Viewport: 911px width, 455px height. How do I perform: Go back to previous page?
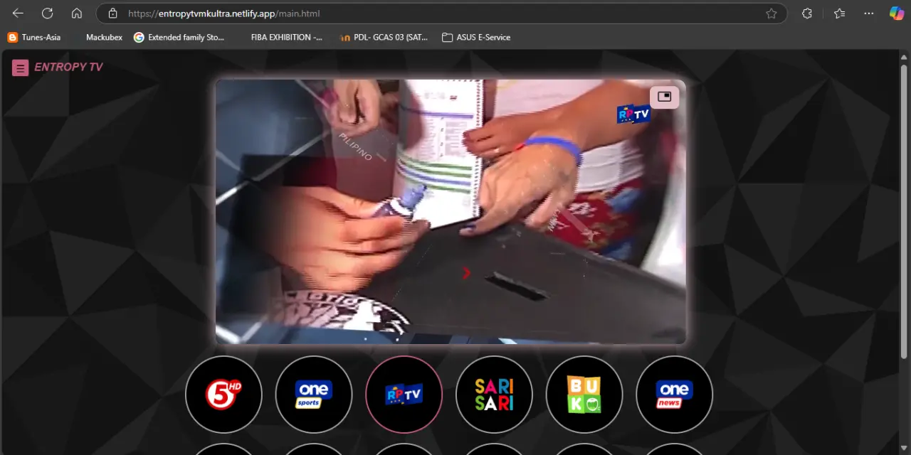[18, 13]
